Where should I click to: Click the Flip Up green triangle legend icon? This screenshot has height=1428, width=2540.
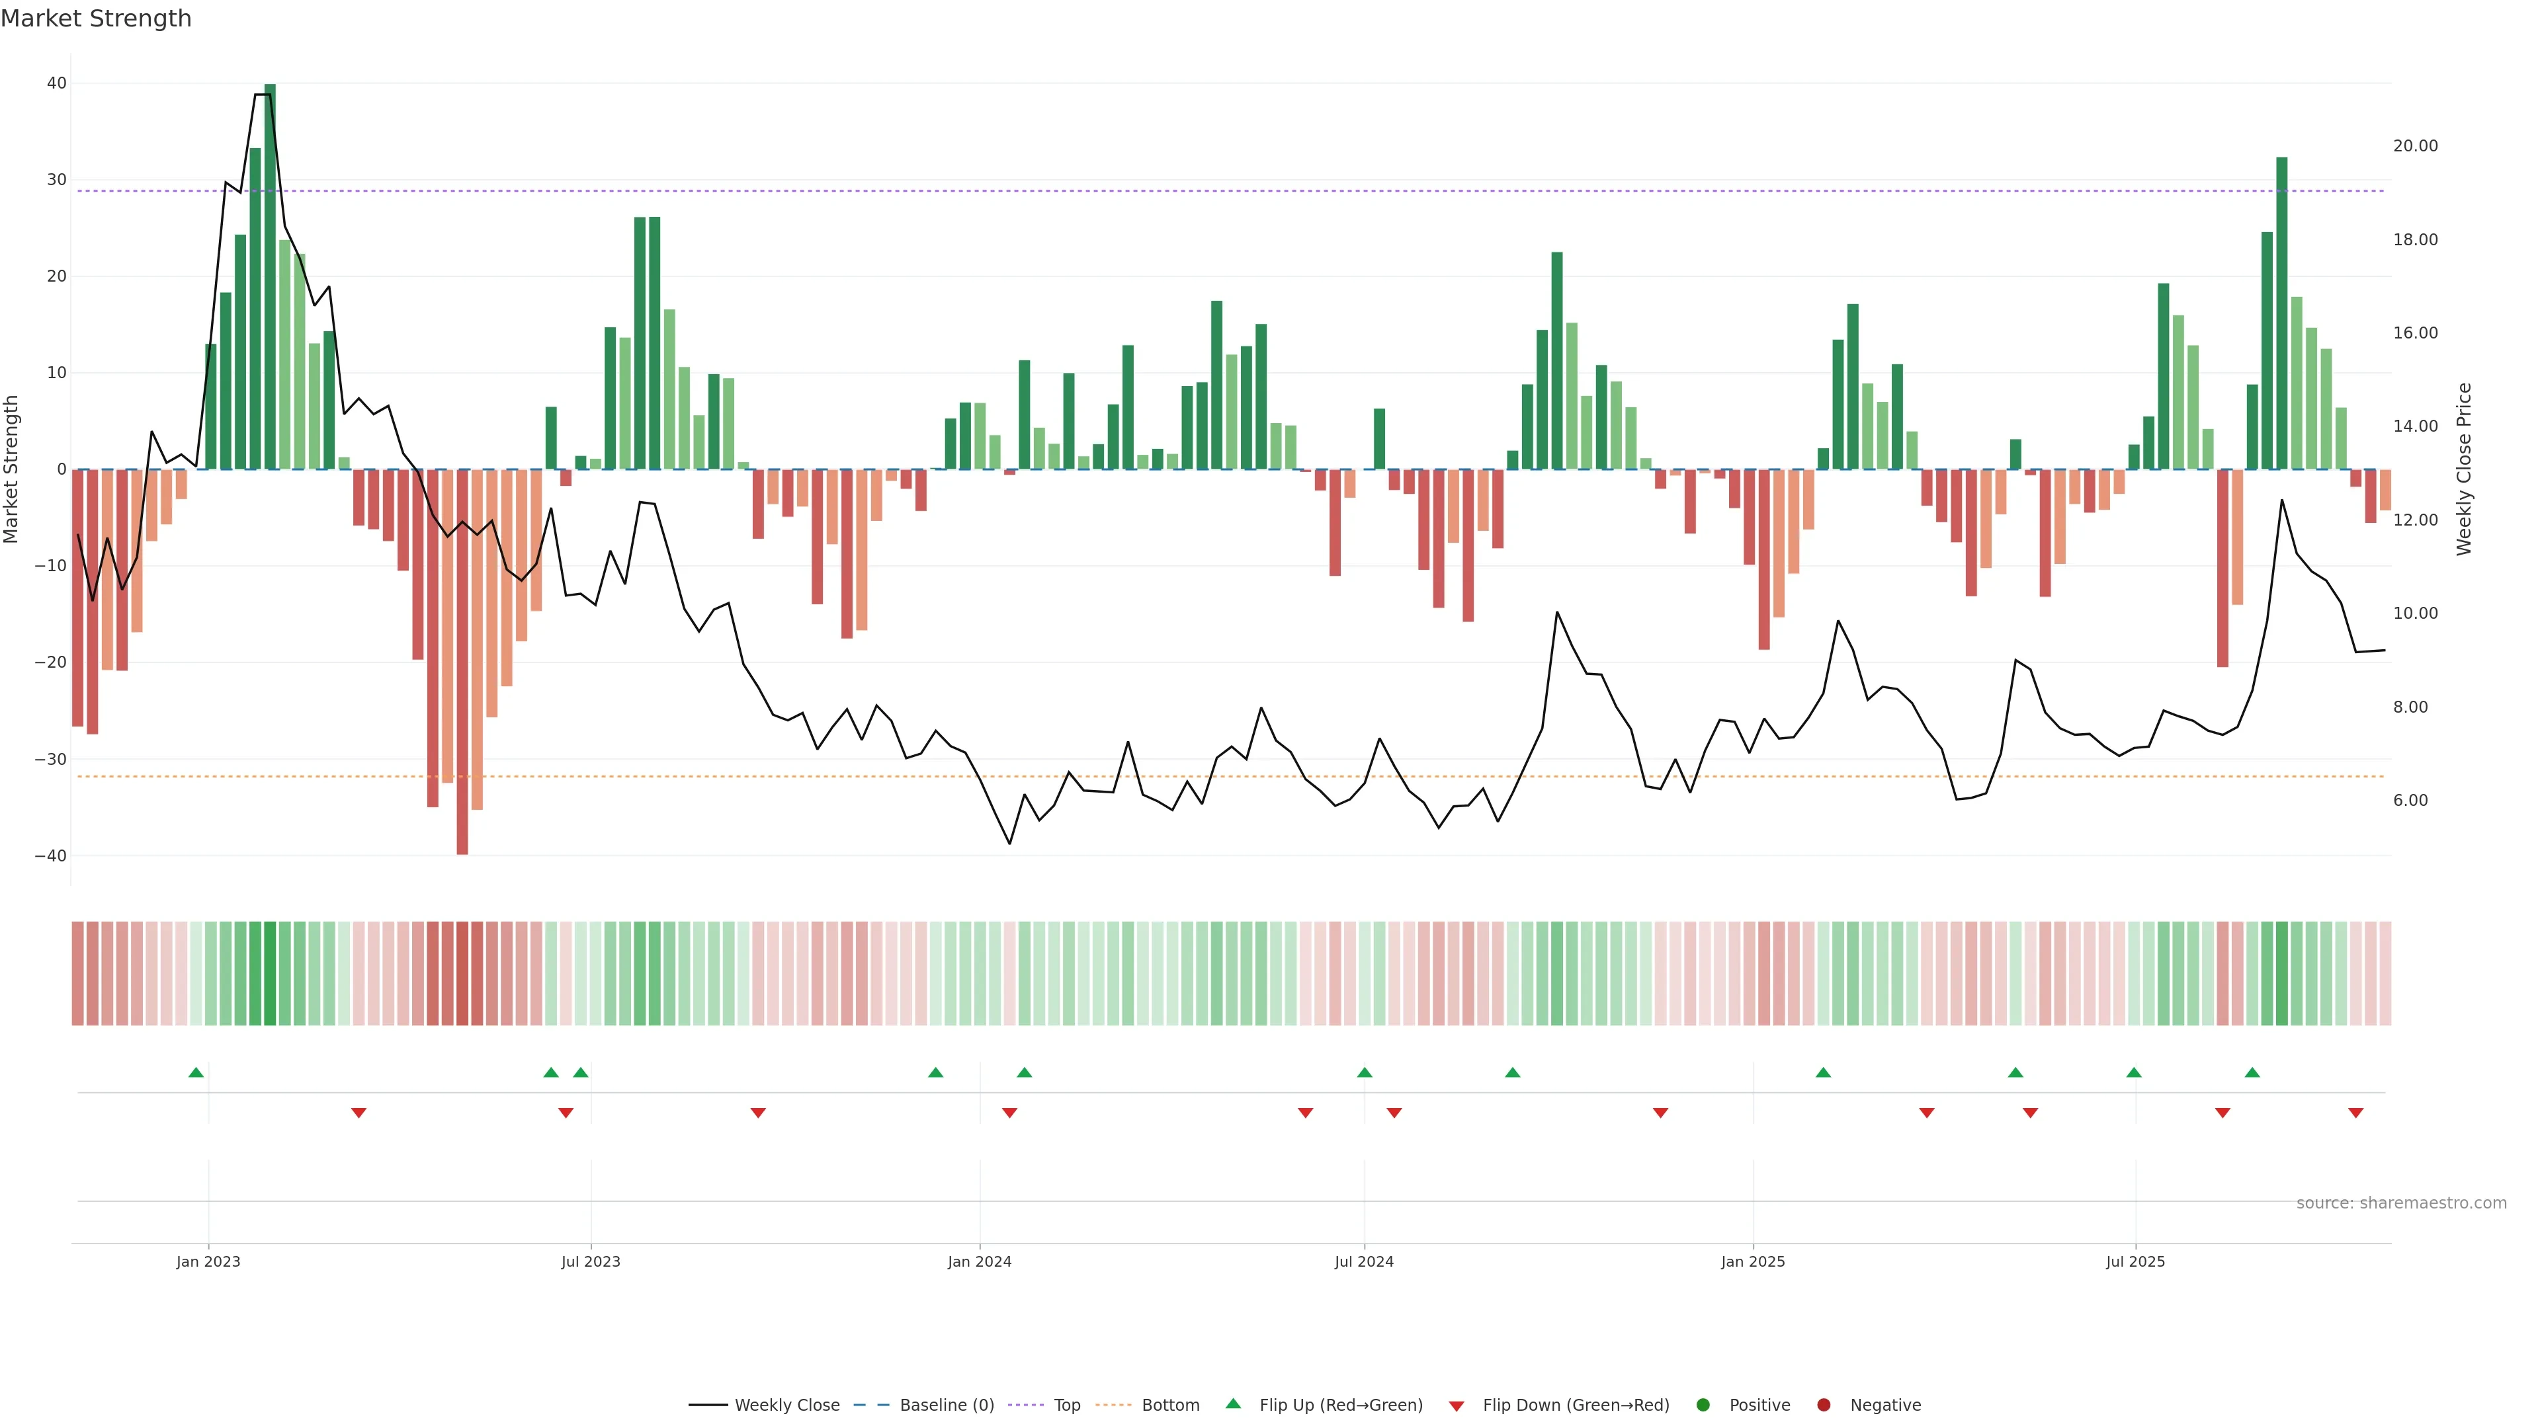pos(1232,1404)
